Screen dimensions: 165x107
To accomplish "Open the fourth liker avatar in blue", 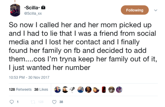I will [x=81, y=90].
